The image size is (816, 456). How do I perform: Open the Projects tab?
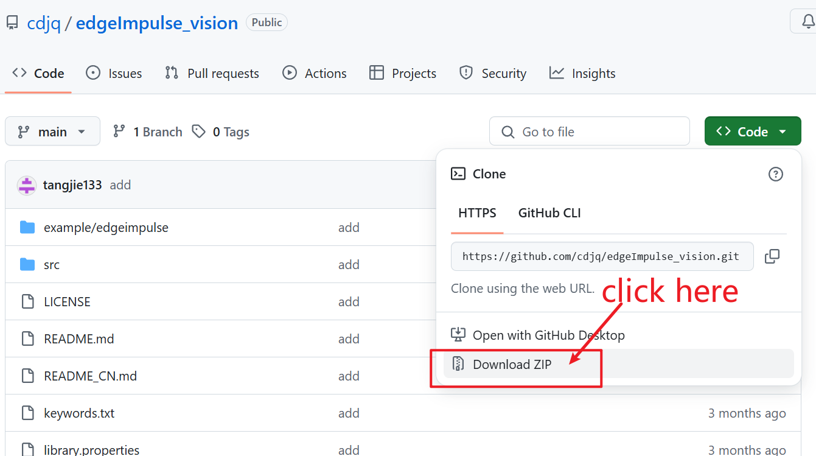click(403, 74)
